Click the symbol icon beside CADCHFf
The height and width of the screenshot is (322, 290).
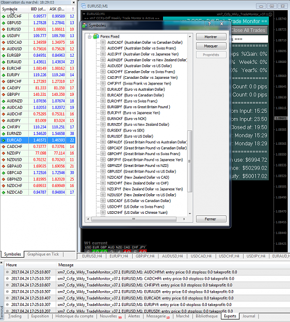pos(103,72)
